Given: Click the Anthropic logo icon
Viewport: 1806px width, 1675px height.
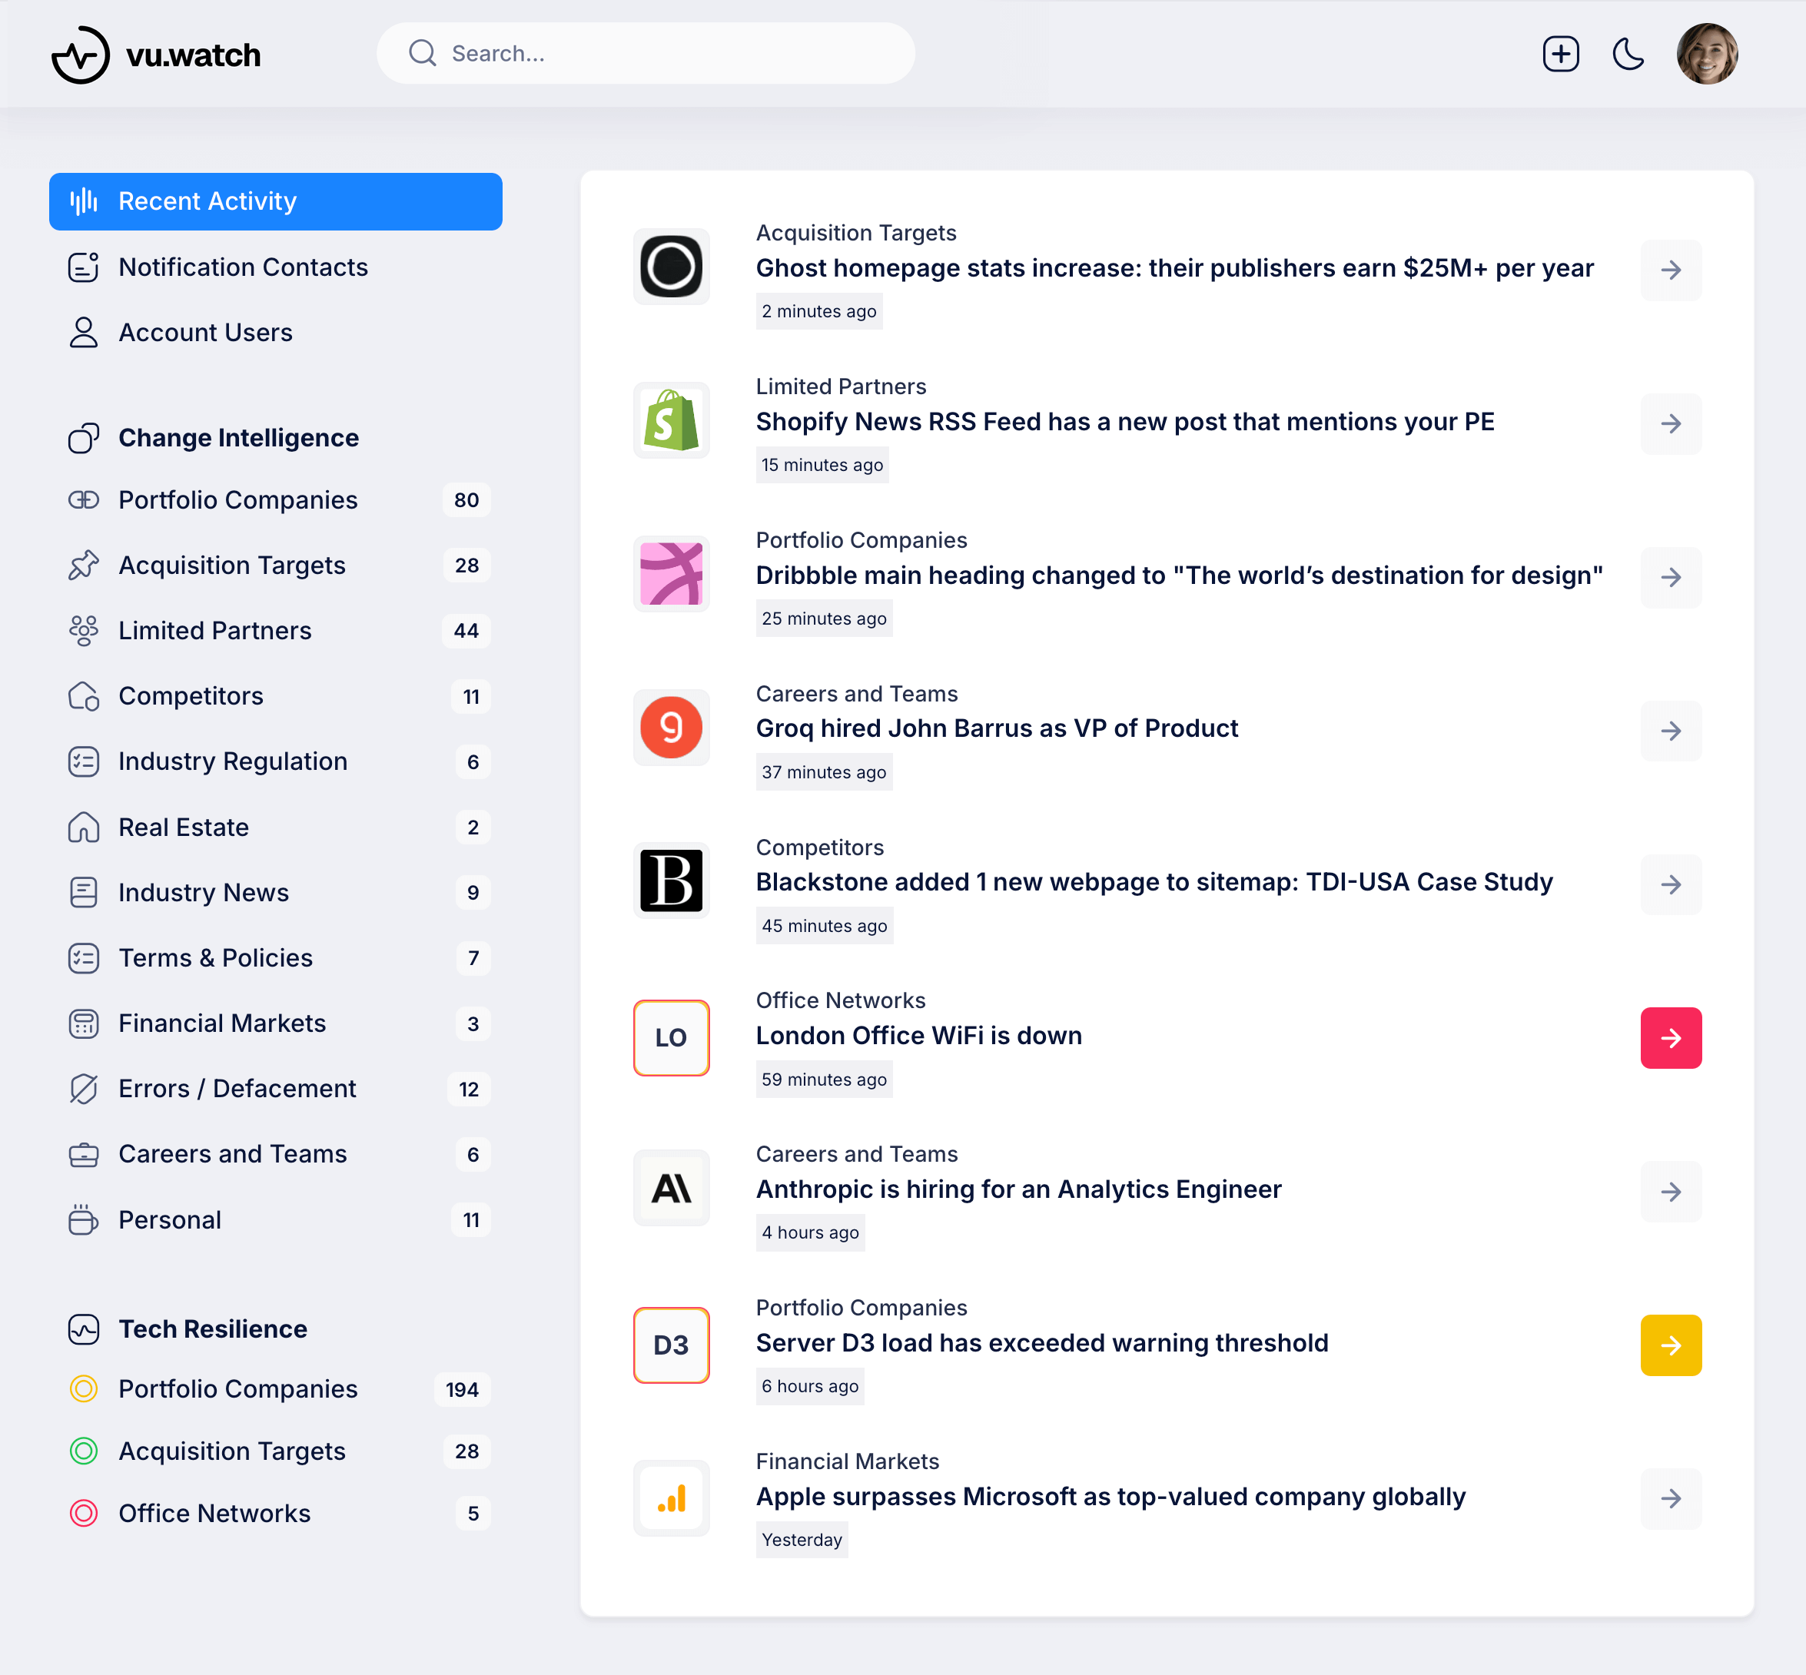Looking at the screenshot, I should 671,1189.
